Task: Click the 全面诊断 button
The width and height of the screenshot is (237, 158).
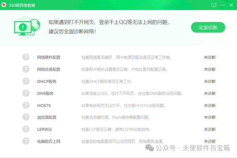Action: (x=208, y=27)
